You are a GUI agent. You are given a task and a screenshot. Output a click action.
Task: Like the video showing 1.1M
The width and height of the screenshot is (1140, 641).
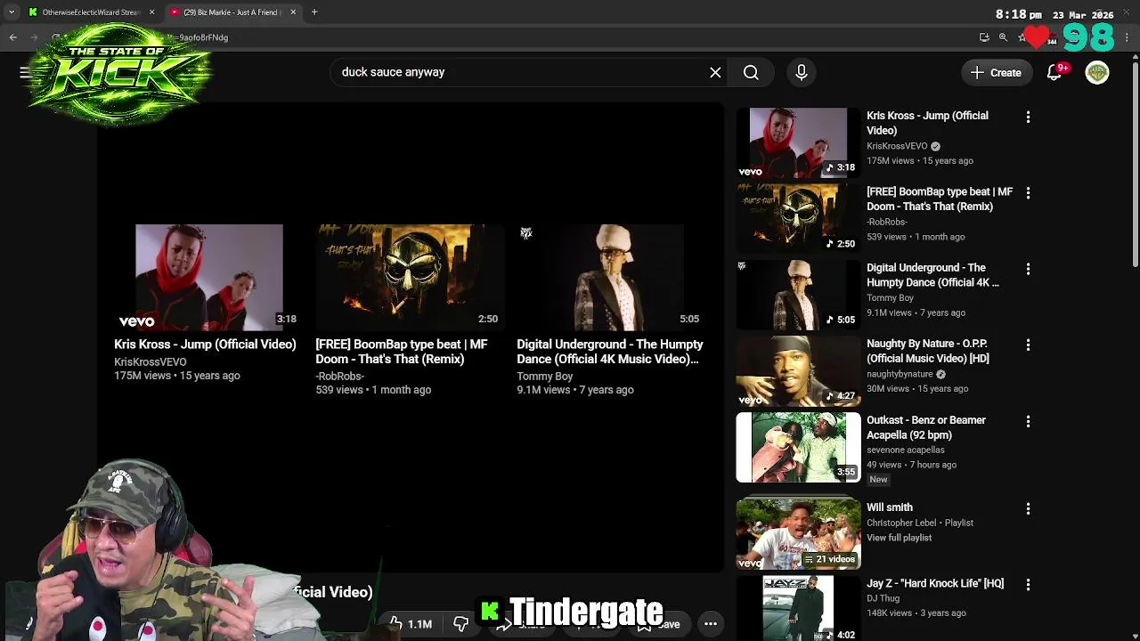[411, 624]
